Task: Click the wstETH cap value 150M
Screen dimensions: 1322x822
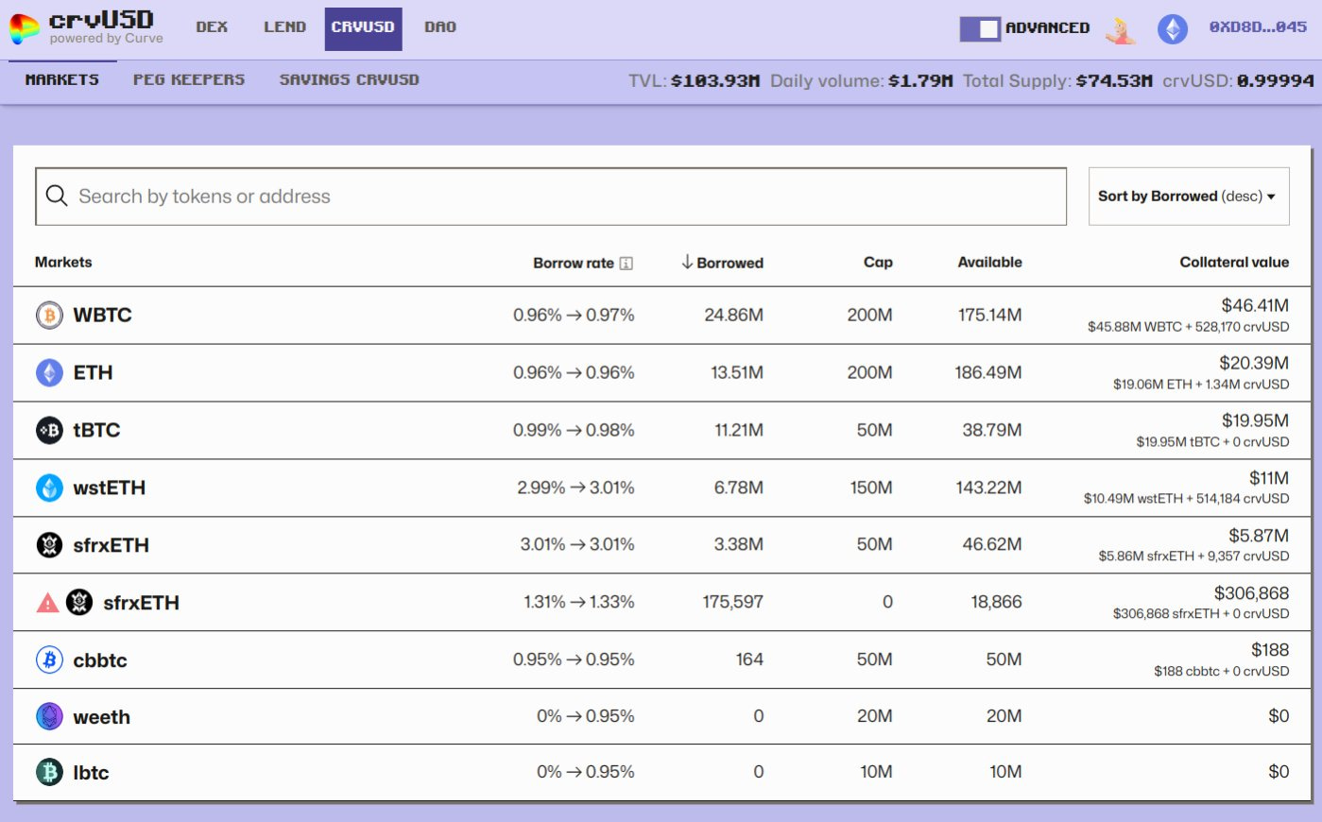Action: [x=871, y=488]
